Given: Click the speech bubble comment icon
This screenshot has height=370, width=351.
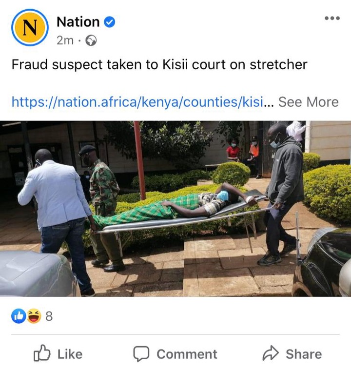Looking at the screenshot, I should pos(141,354).
